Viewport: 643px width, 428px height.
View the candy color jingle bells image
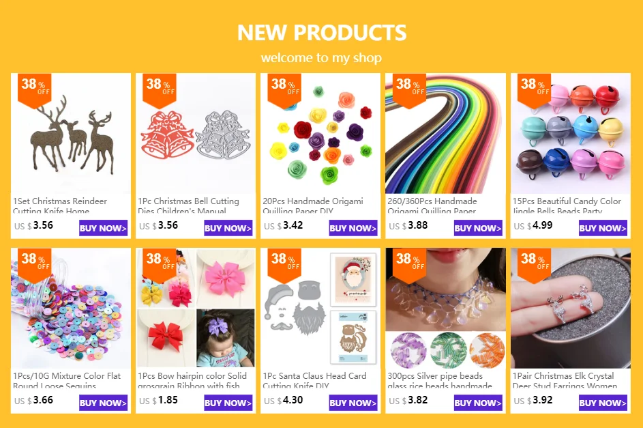point(571,133)
